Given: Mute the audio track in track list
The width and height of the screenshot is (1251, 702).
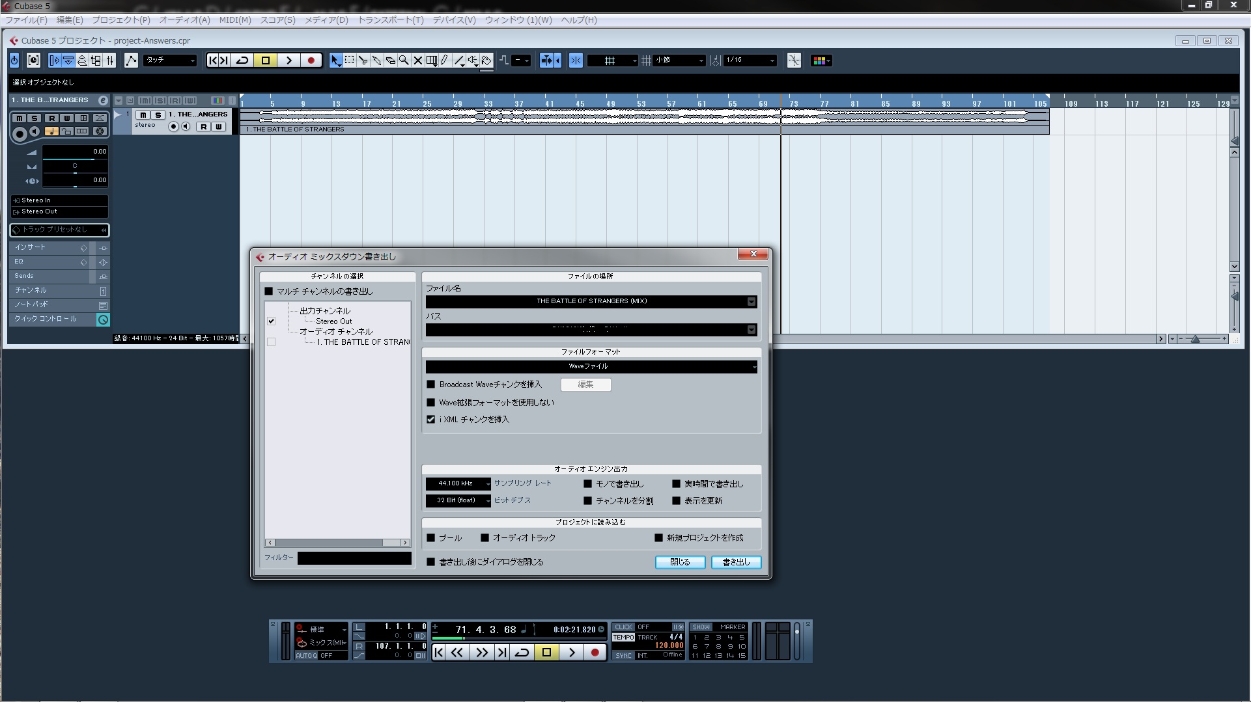Looking at the screenshot, I should [x=143, y=115].
